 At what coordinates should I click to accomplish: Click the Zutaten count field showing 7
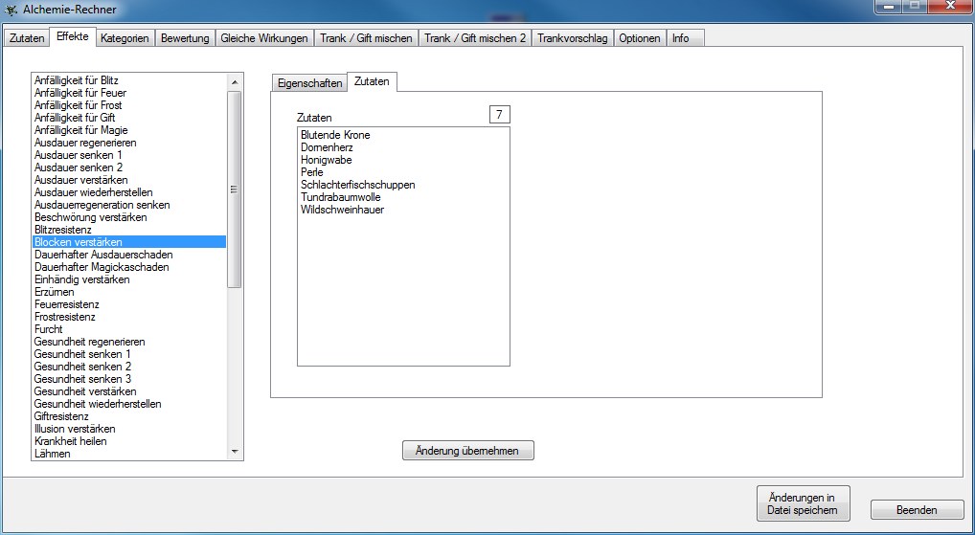499,115
